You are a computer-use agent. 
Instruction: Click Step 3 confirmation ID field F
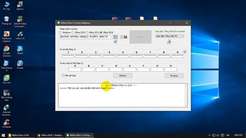143,69
